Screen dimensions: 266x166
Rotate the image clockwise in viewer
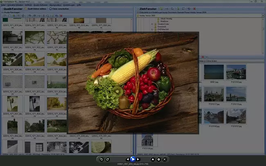[x=108, y=159]
